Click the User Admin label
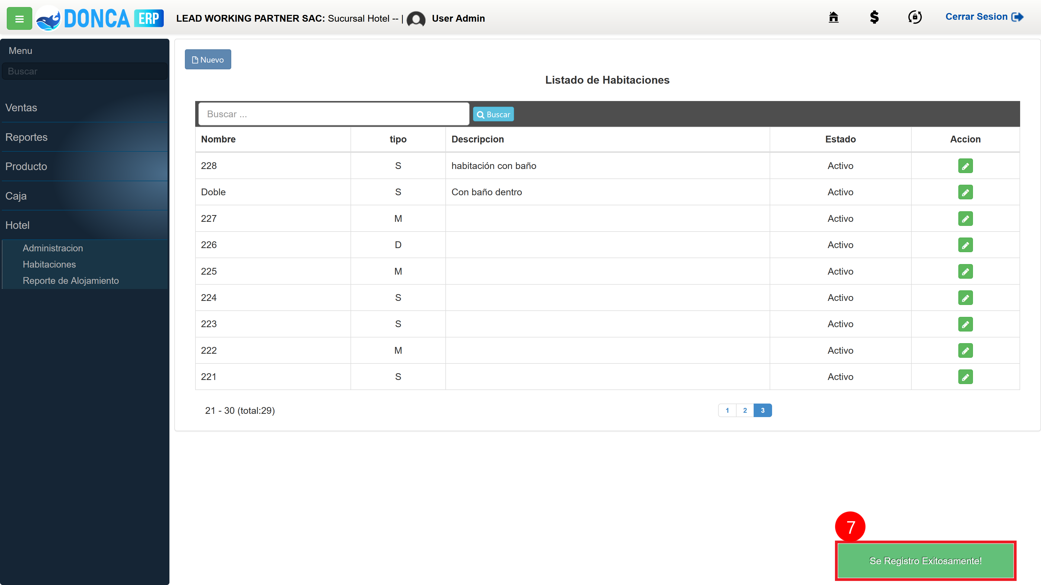This screenshot has height=585, width=1041. click(458, 19)
